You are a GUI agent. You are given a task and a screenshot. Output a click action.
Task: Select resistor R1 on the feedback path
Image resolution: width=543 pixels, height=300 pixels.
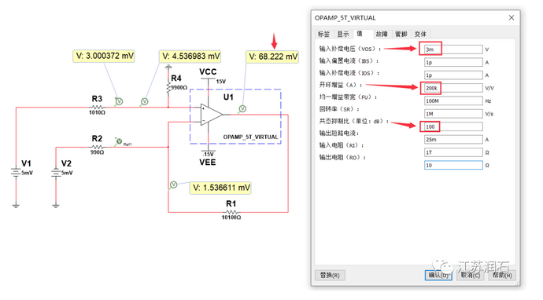click(x=231, y=212)
